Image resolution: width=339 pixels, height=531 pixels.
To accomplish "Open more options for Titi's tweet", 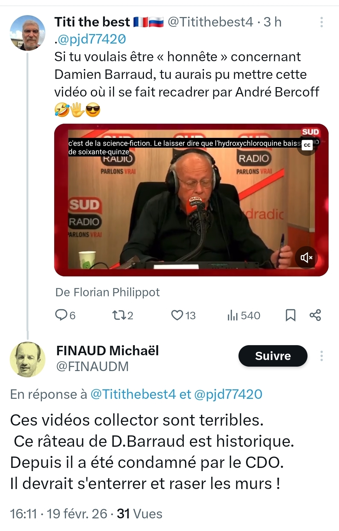I will [321, 22].
